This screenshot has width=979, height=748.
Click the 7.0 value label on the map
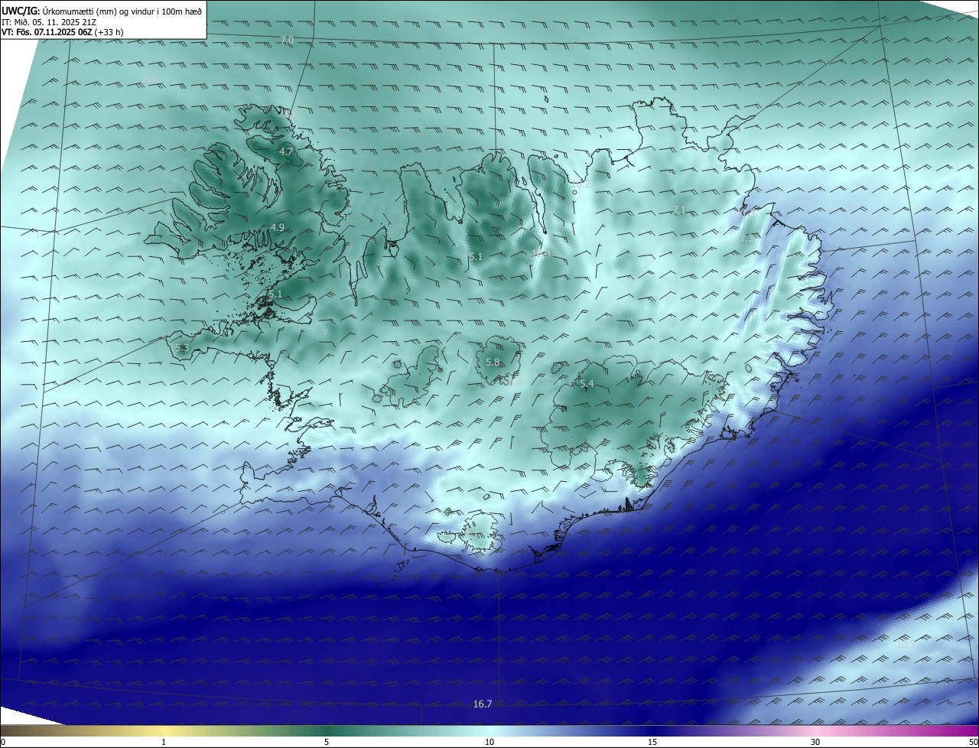coord(287,40)
